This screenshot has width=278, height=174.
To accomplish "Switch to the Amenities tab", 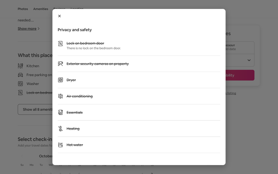I will [41, 9].
